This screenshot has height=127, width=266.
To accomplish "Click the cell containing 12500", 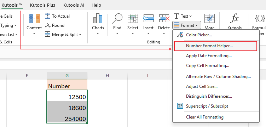I will pyautogui.click(x=67, y=96).
